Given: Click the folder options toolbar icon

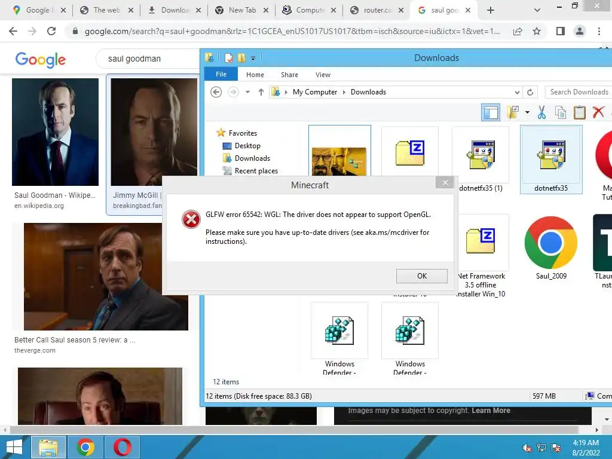Looking at the screenshot, I should click(512, 112).
